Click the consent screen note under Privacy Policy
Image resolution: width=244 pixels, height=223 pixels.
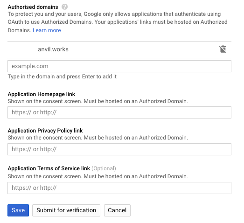[98, 138]
